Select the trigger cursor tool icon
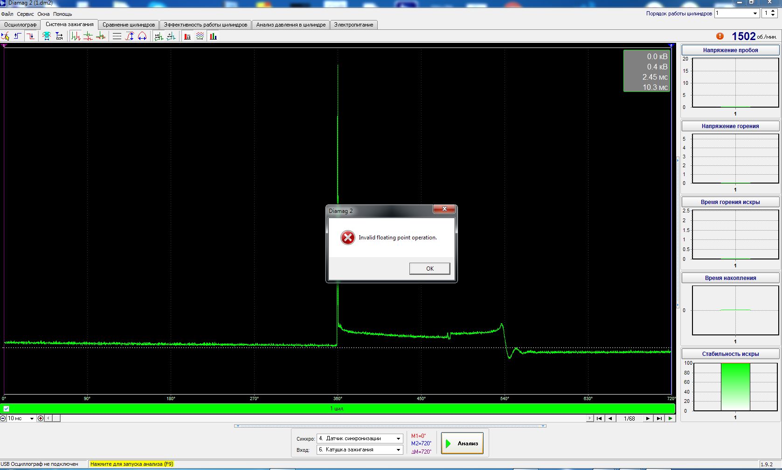The width and height of the screenshot is (782, 470). (5, 36)
